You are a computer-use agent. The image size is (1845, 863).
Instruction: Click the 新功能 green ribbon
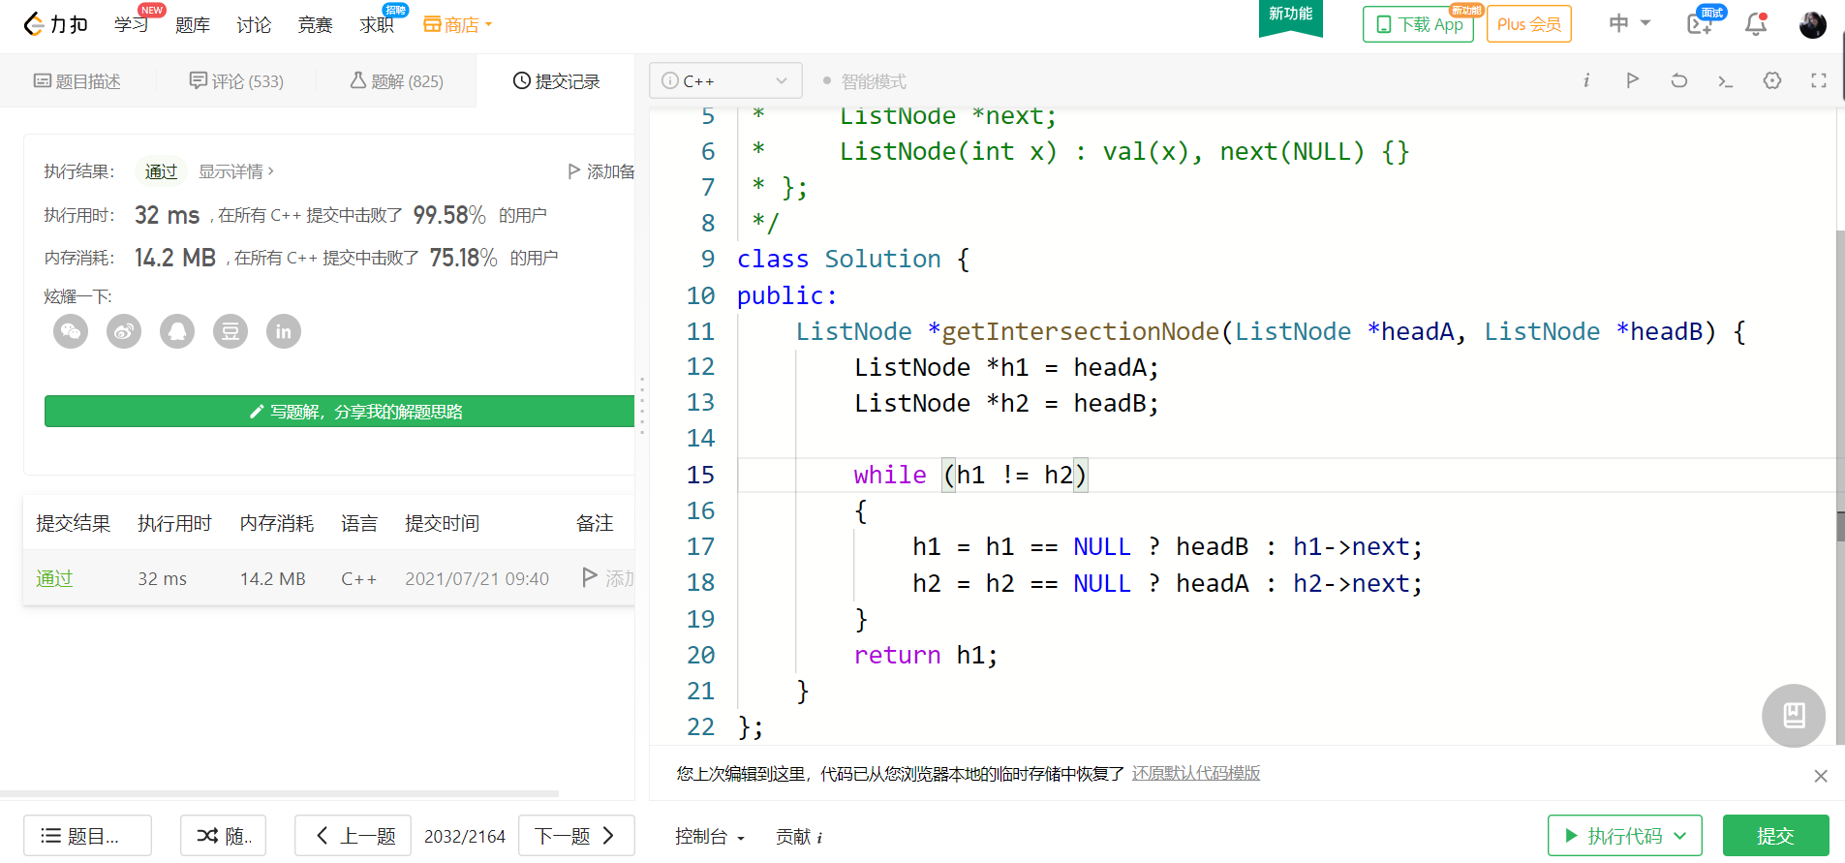click(1291, 16)
